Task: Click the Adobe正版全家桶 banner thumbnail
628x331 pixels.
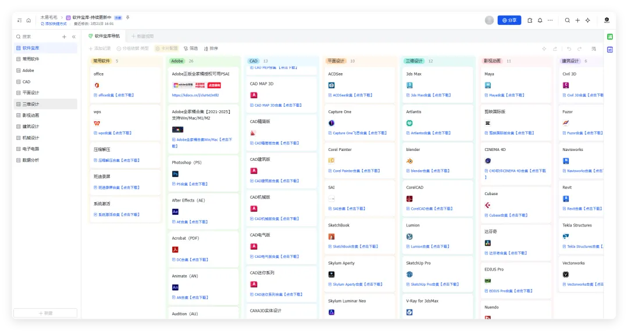Action: (x=197, y=85)
